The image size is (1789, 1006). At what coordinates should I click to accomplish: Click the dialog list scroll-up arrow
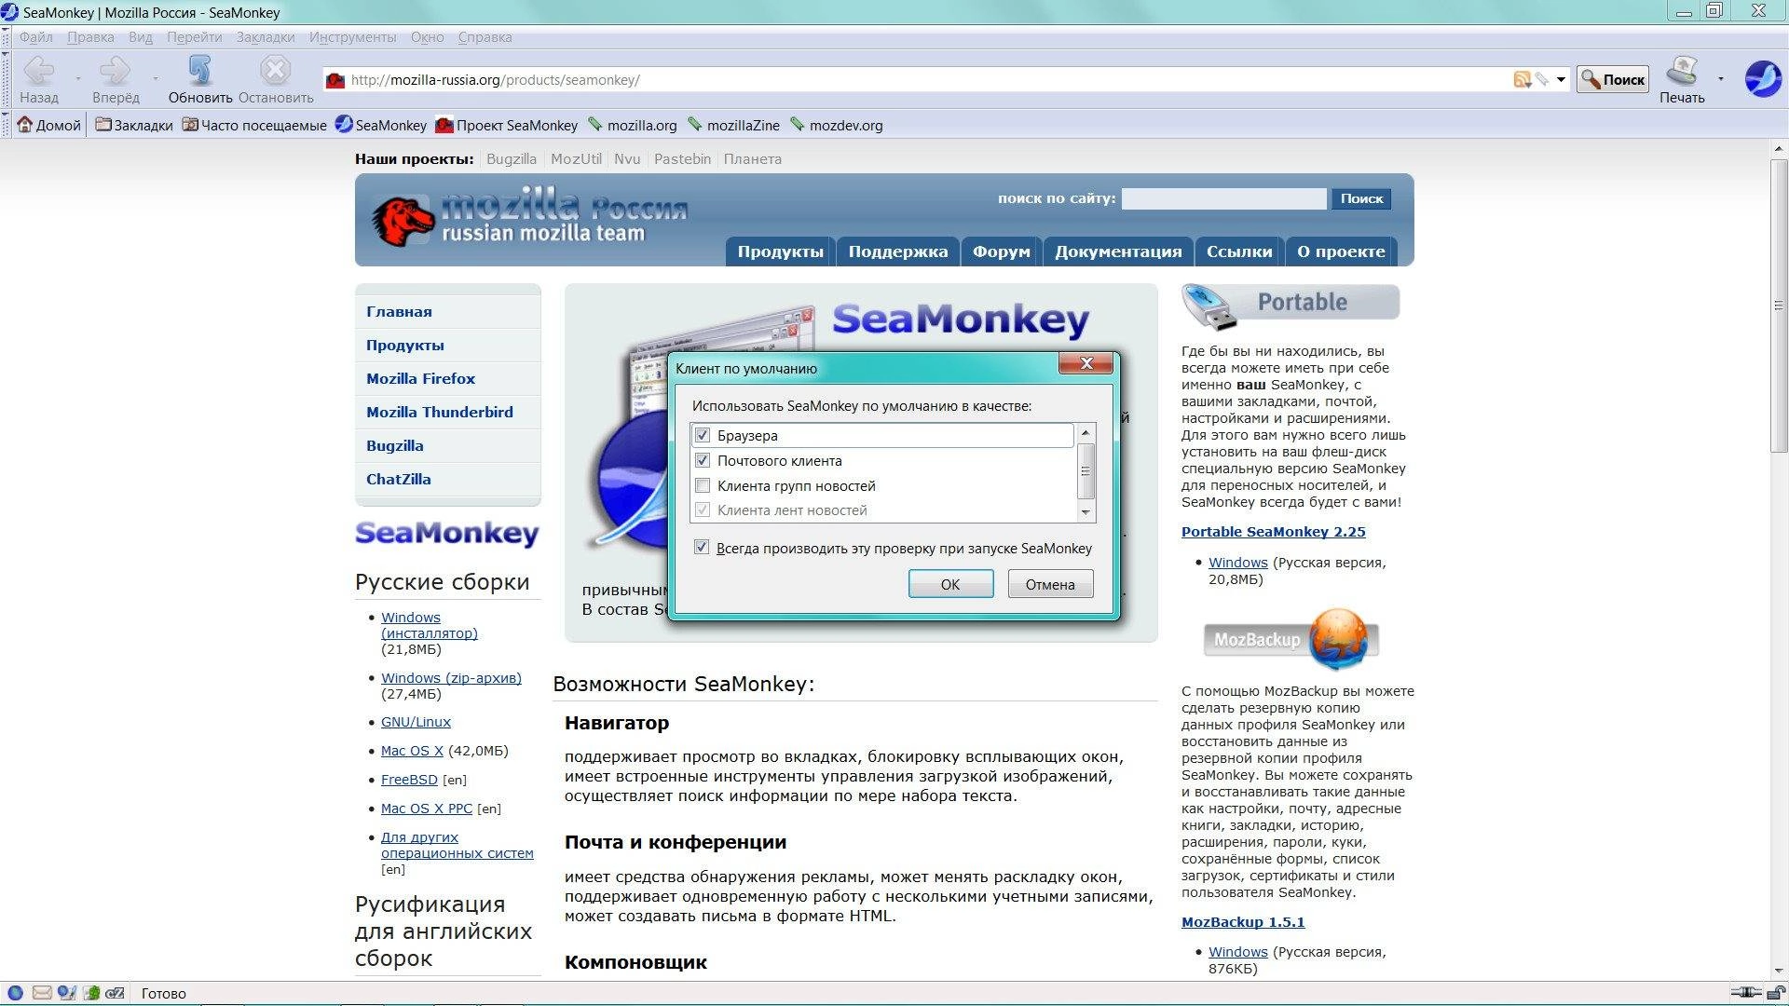point(1086,433)
